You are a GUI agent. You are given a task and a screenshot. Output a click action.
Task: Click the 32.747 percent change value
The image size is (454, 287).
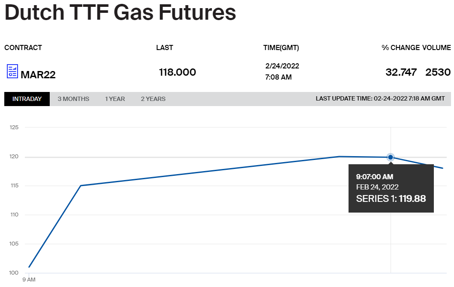(401, 72)
